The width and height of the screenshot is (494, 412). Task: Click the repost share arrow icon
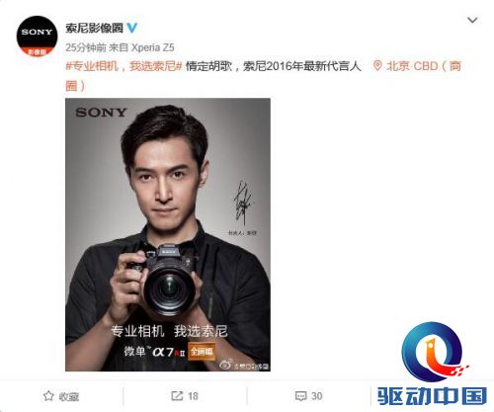(x=177, y=396)
